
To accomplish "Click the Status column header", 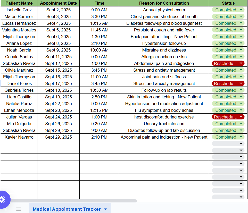I will [228, 3].
